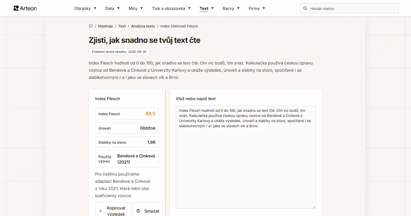Click the trash icon in Smazat
The image size is (411, 216).
(x=138, y=211)
